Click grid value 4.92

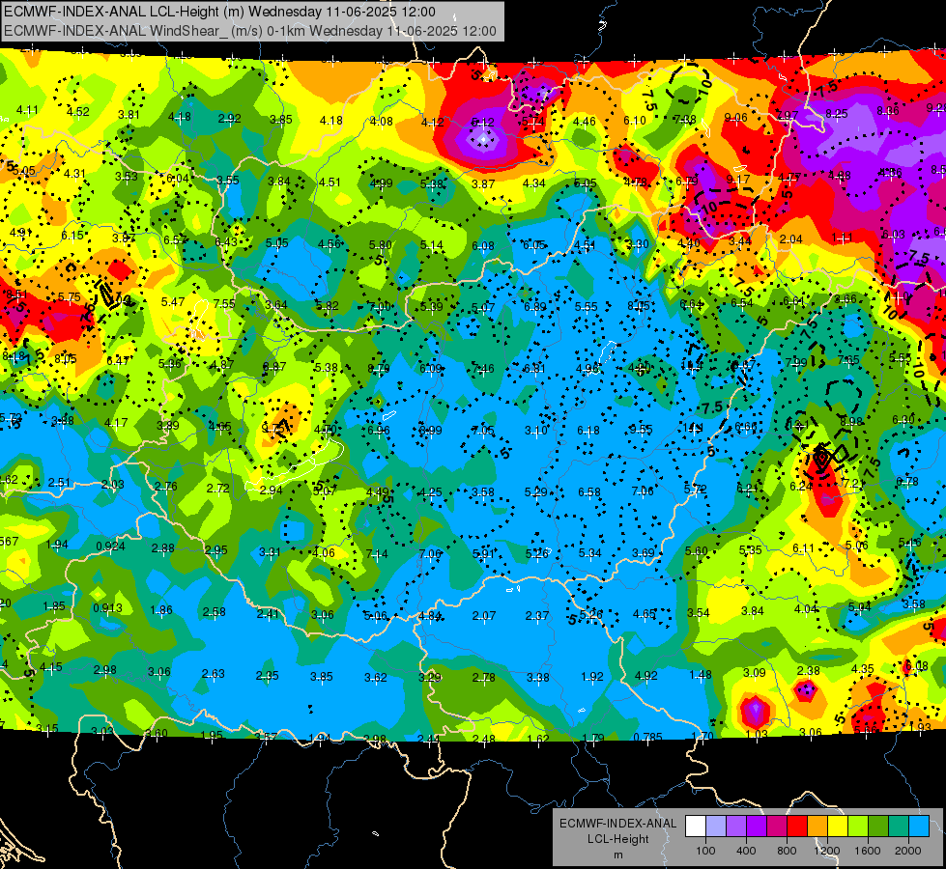point(646,676)
